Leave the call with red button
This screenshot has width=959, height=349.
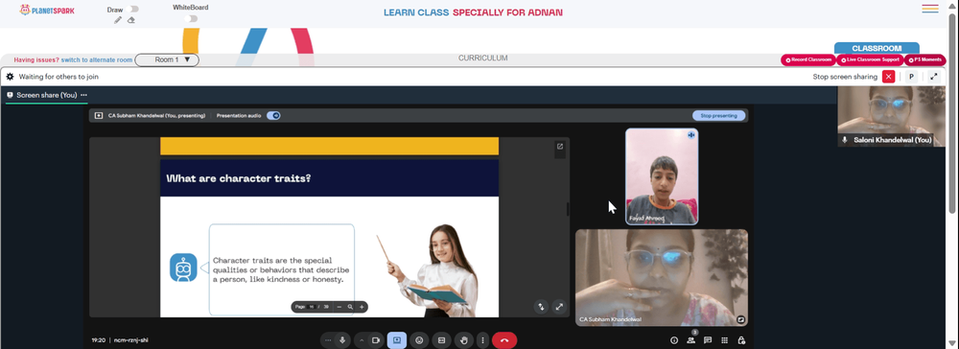(x=504, y=340)
